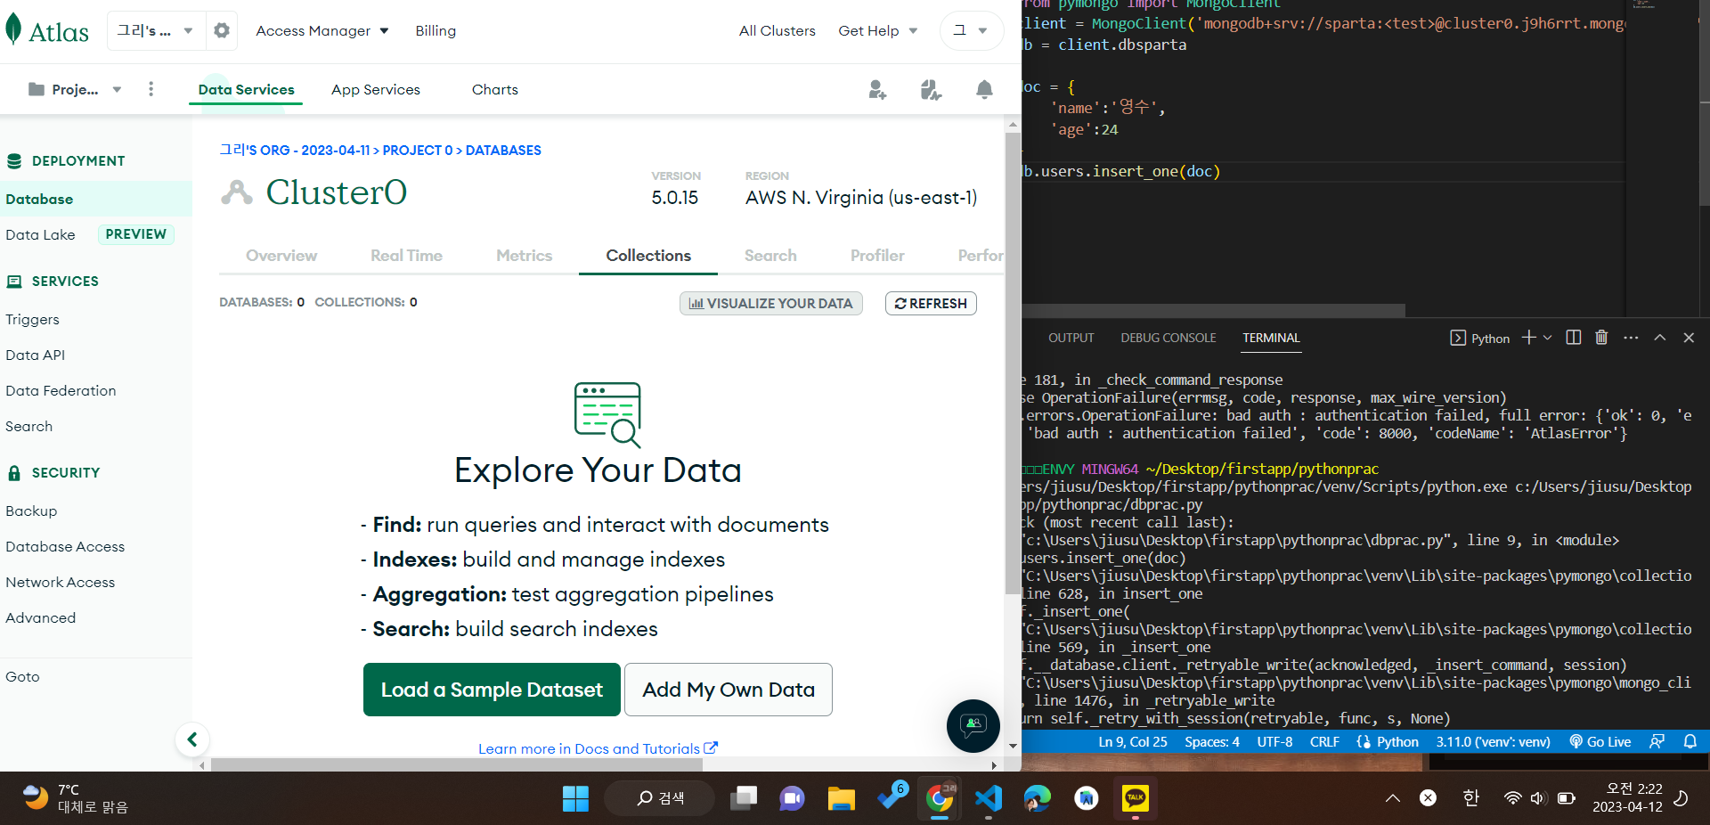1710x825 pixels.
Task: Click the PROJECT 0 breadcrumb link
Action: click(x=418, y=151)
